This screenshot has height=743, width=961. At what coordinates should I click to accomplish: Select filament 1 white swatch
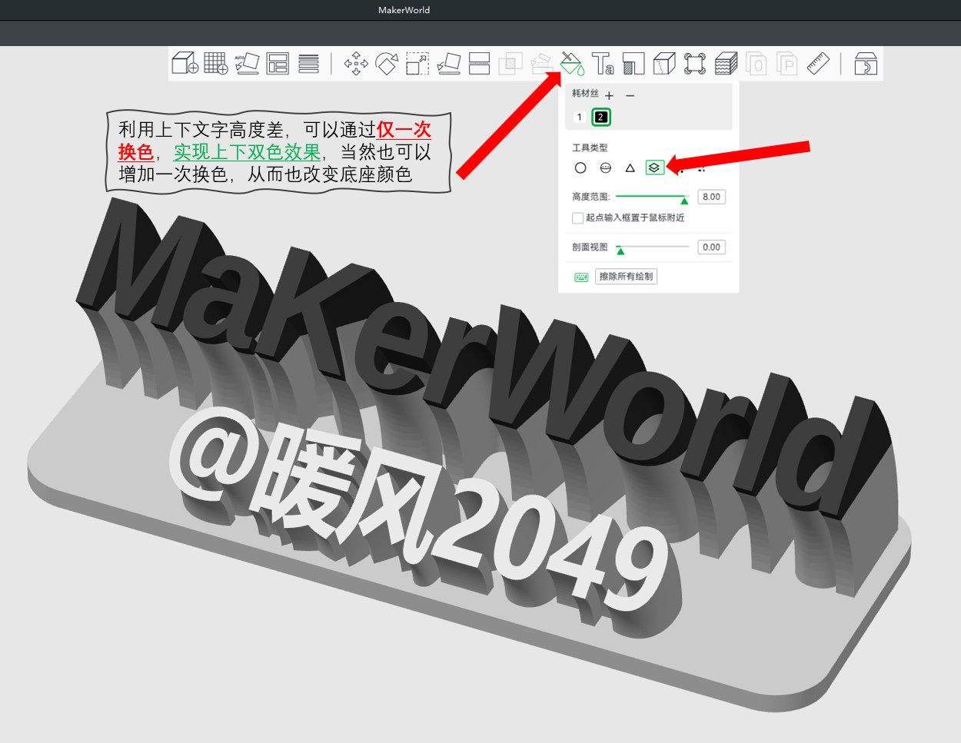[580, 118]
